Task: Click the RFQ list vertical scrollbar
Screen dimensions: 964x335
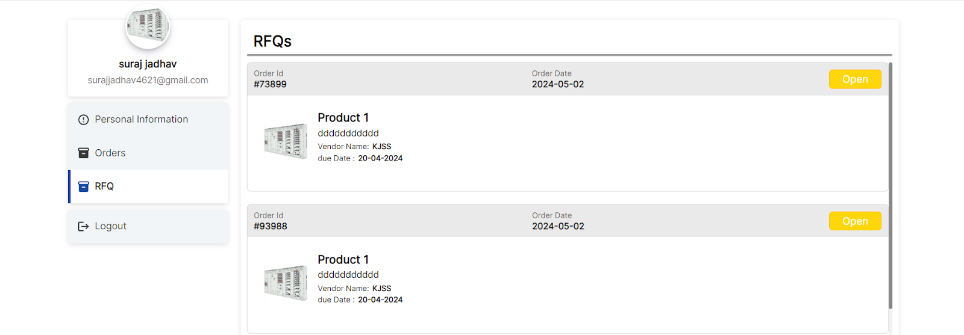Action: pyautogui.click(x=890, y=186)
